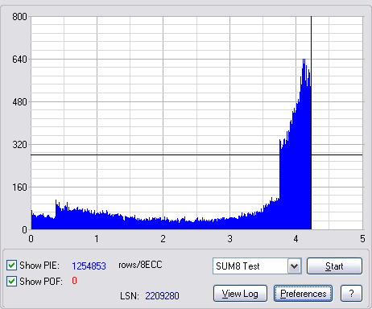Open the SUM8 Test dropdown arrow

click(295, 266)
